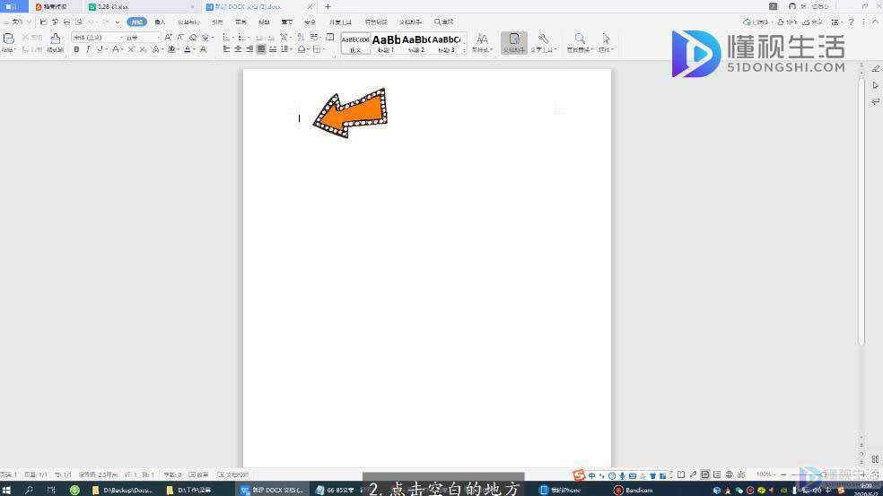Select the Format Painter brush tool
883x496 pixels.
[56, 39]
